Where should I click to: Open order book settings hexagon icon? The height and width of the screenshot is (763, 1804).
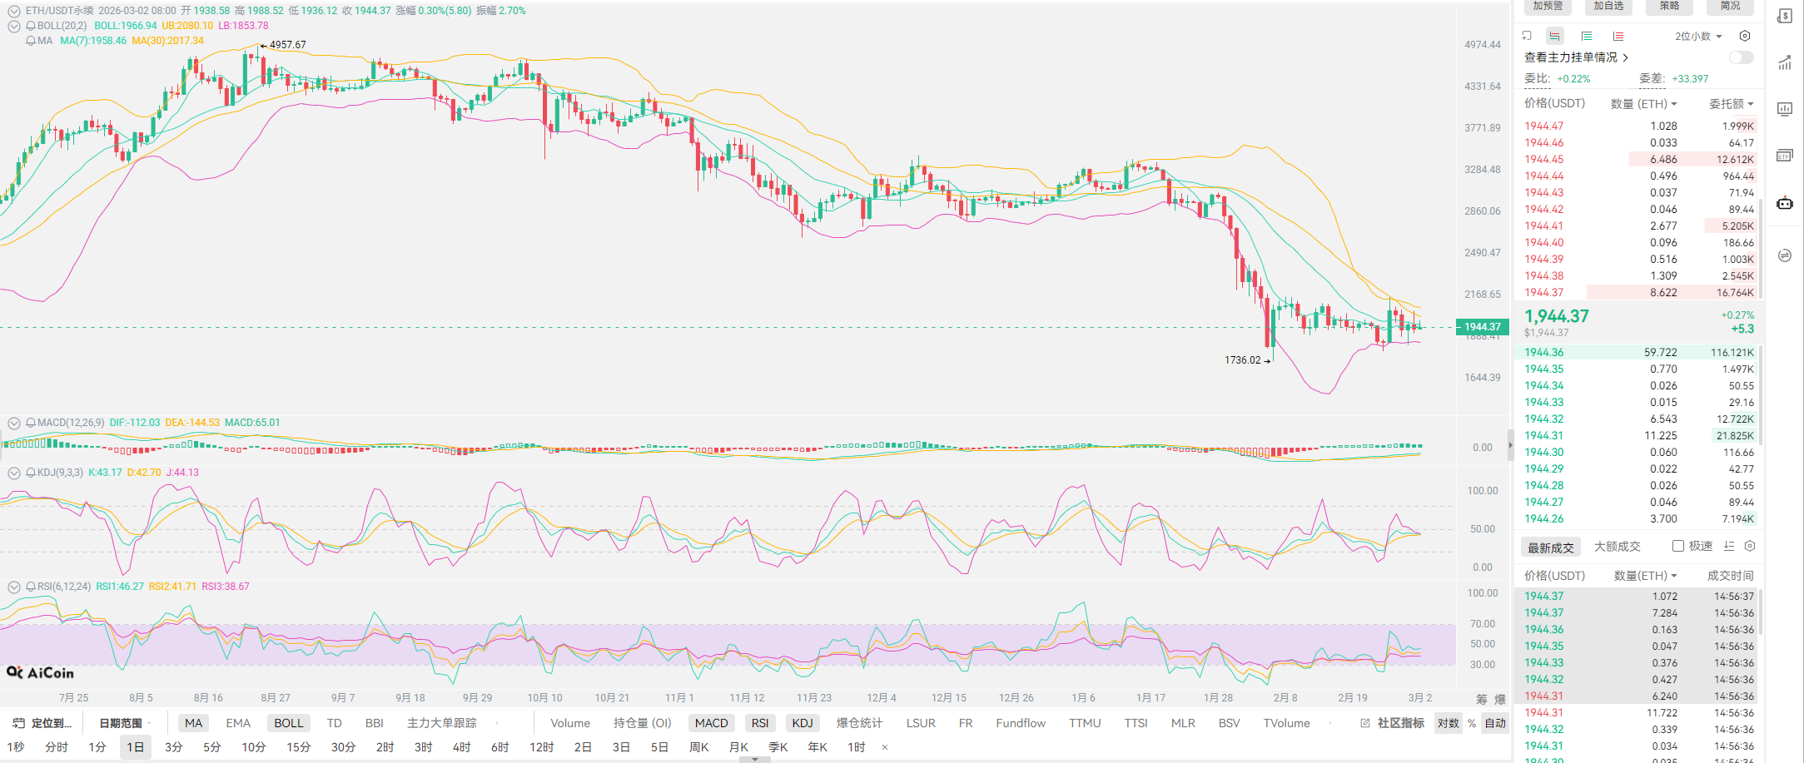pyautogui.click(x=1745, y=36)
